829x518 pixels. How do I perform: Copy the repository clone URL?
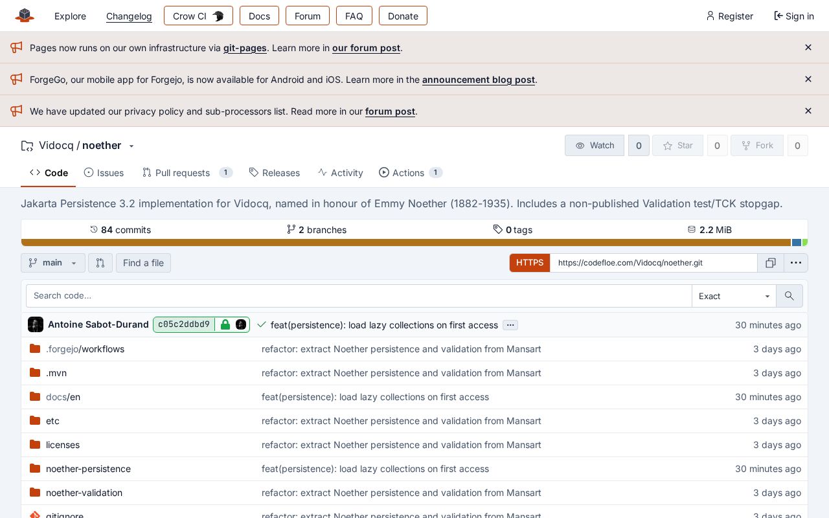[771, 263]
